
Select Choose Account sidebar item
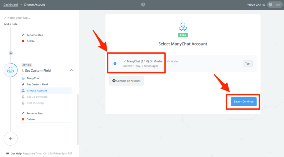click(x=46, y=90)
